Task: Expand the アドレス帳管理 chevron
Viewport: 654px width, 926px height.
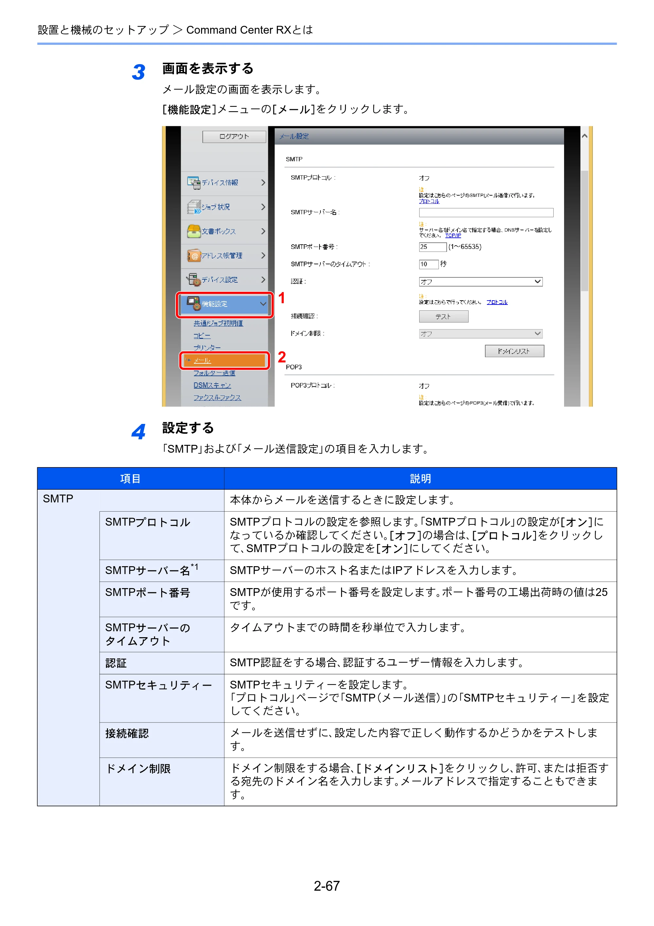Action: pyautogui.click(x=263, y=255)
